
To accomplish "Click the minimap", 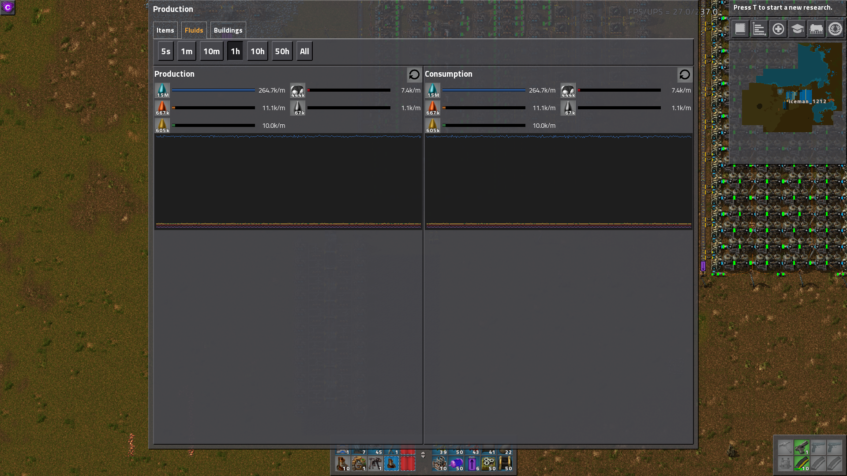I will pyautogui.click(x=787, y=103).
